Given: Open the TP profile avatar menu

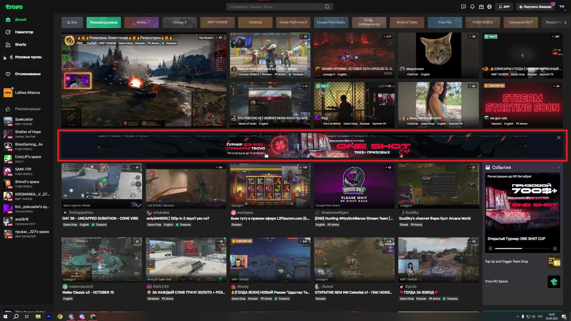Looking at the screenshot, I should (562, 7).
